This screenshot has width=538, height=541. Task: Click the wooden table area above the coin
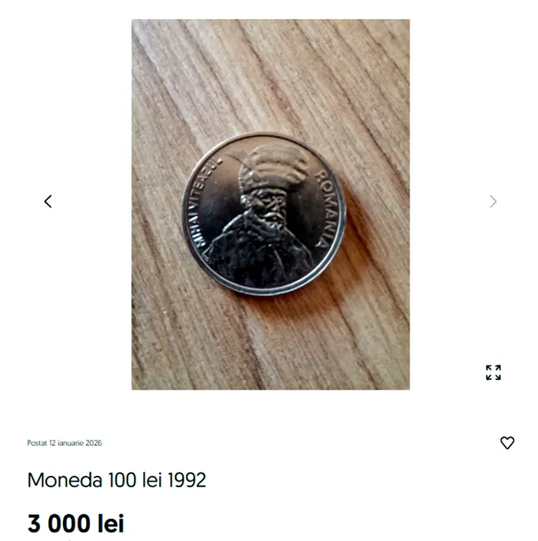coord(271,74)
